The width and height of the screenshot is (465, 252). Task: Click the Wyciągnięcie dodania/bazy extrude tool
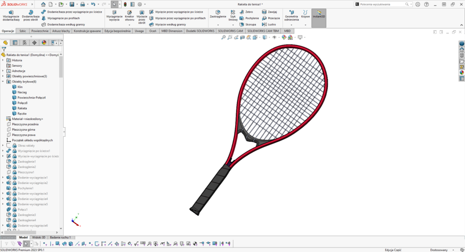click(x=10, y=15)
